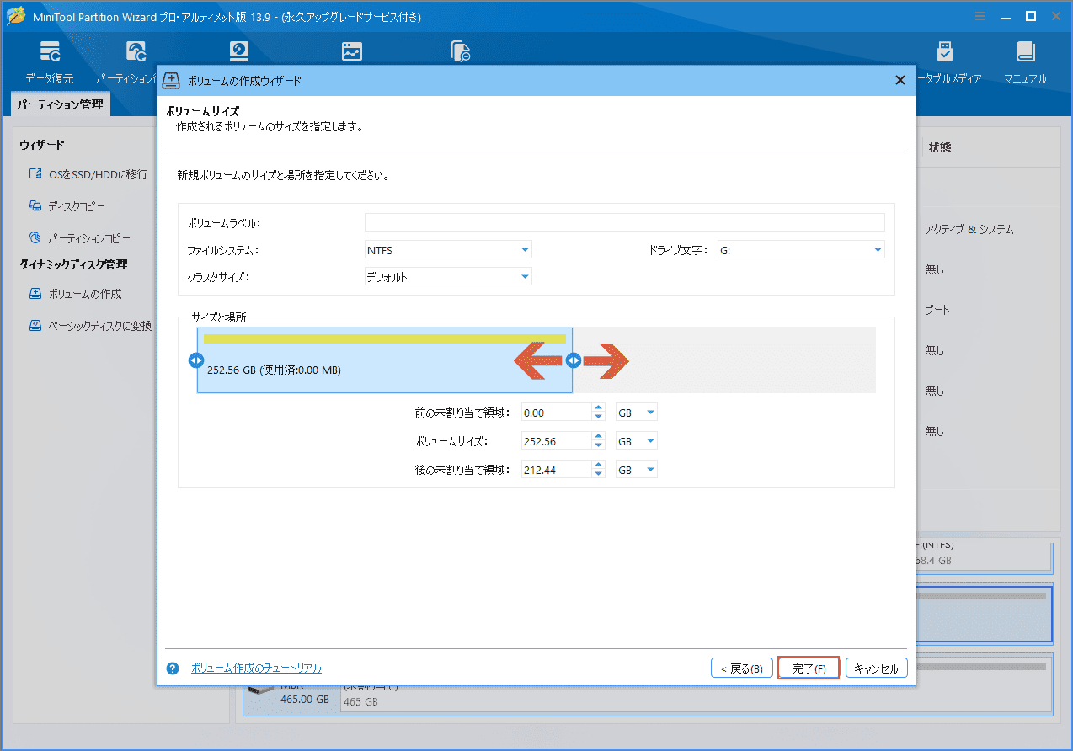The width and height of the screenshot is (1073, 751).
Task: Maximize the MiniTool Partition Wizard window
Action: point(1030,16)
